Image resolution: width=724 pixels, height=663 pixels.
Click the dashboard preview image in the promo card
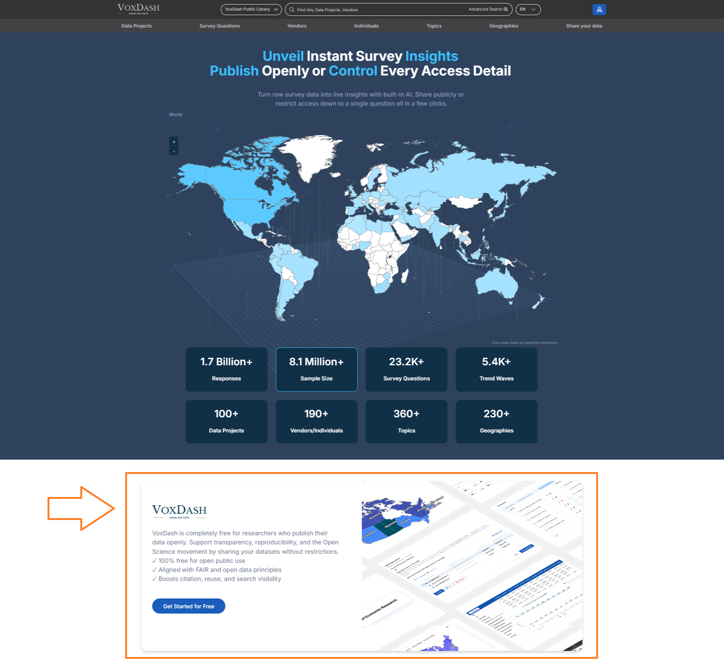[x=471, y=566]
